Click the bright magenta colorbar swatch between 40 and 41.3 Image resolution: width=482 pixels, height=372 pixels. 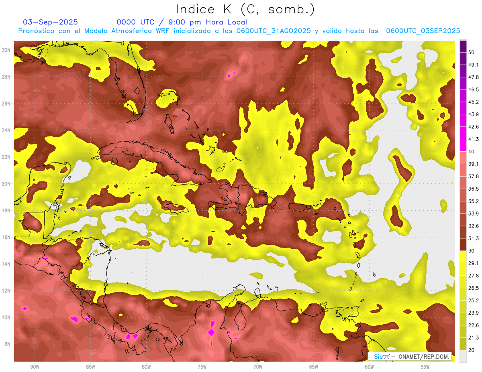(x=463, y=145)
